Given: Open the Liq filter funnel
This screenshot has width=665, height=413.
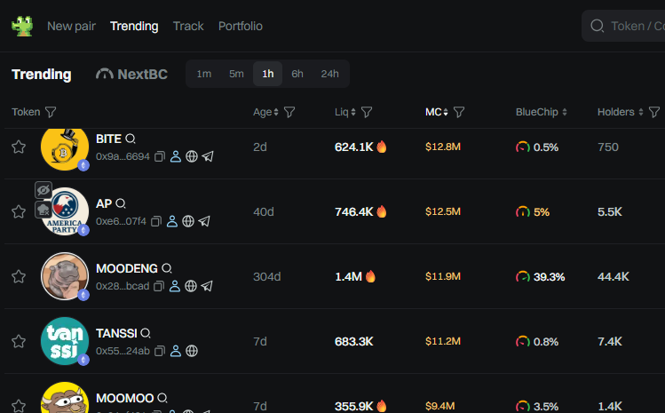Looking at the screenshot, I should tap(367, 112).
